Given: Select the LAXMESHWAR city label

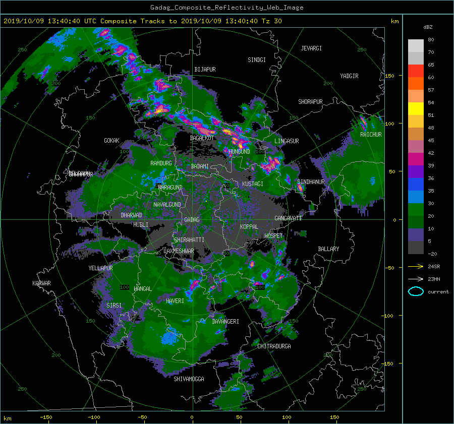Looking at the screenshot, I should point(179,251).
